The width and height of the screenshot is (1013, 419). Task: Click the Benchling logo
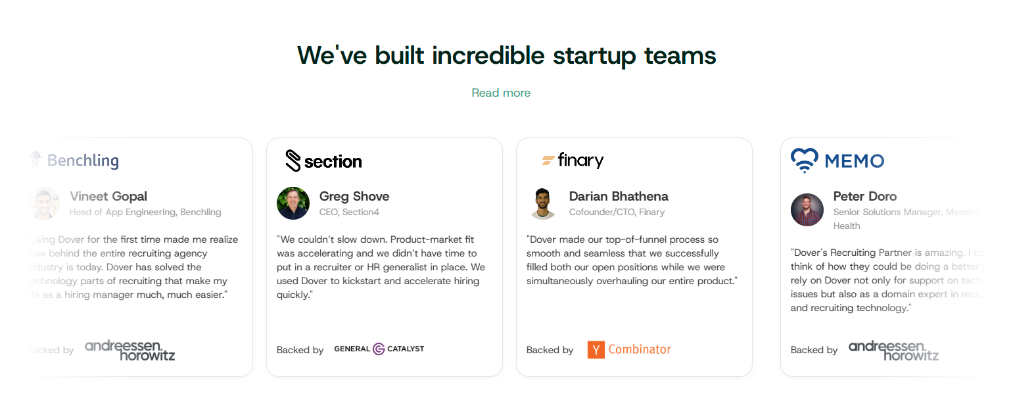coord(75,160)
